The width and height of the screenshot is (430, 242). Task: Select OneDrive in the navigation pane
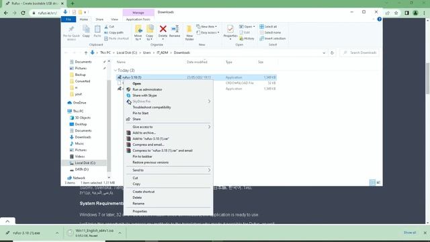(x=79, y=103)
